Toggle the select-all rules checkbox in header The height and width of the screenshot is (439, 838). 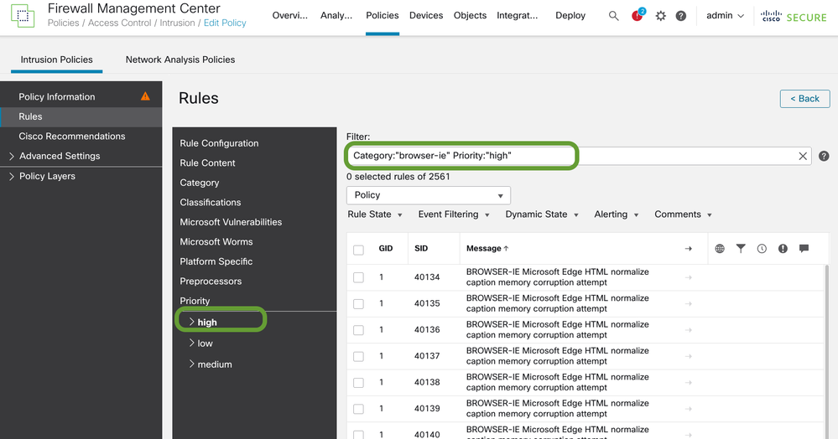(359, 250)
